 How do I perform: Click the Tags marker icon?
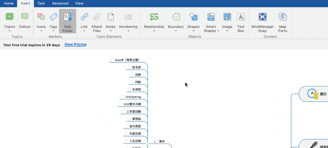pyautogui.click(x=53, y=17)
